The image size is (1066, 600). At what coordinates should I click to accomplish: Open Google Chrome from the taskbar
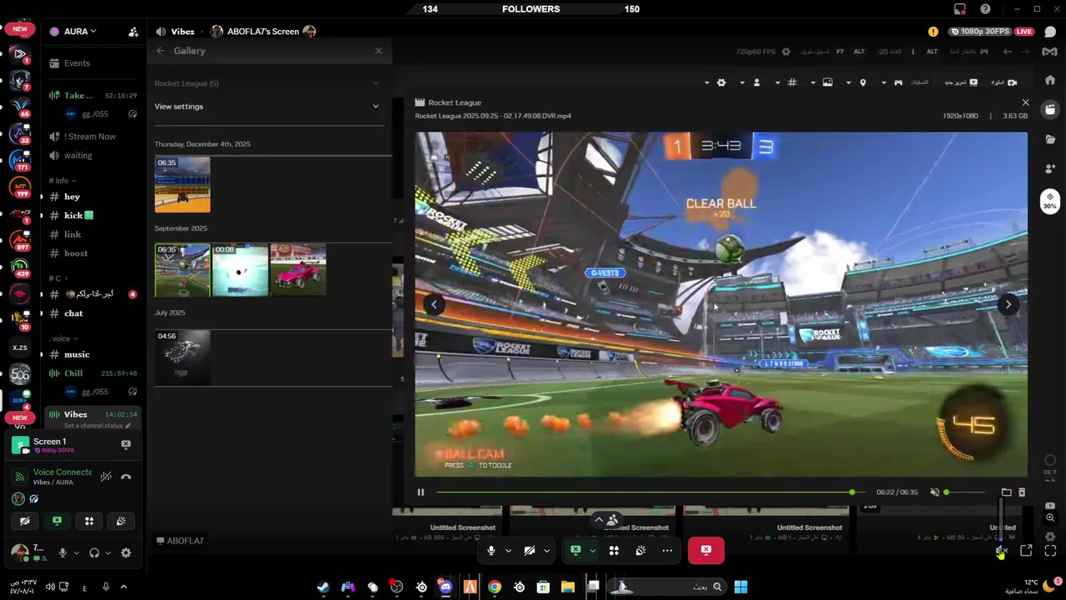tap(495, 587)
